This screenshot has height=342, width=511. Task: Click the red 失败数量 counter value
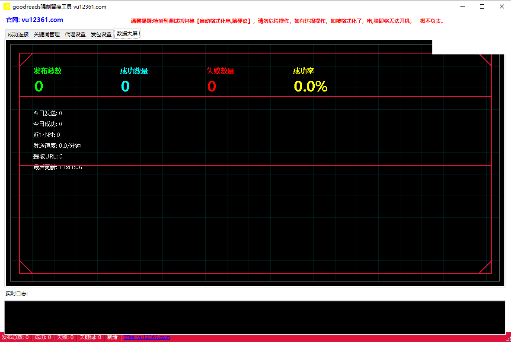212,87
